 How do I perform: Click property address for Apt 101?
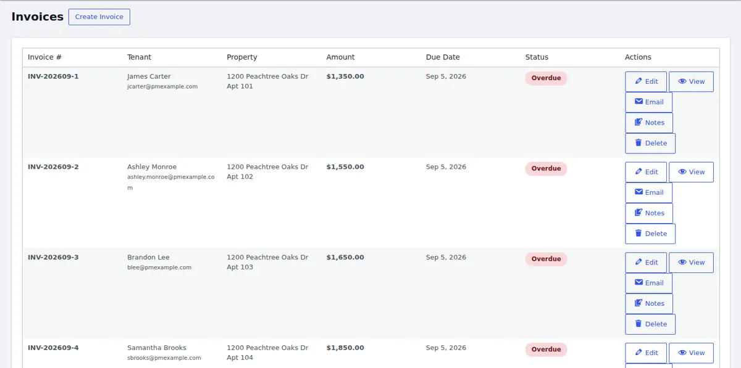pos(267,81)
